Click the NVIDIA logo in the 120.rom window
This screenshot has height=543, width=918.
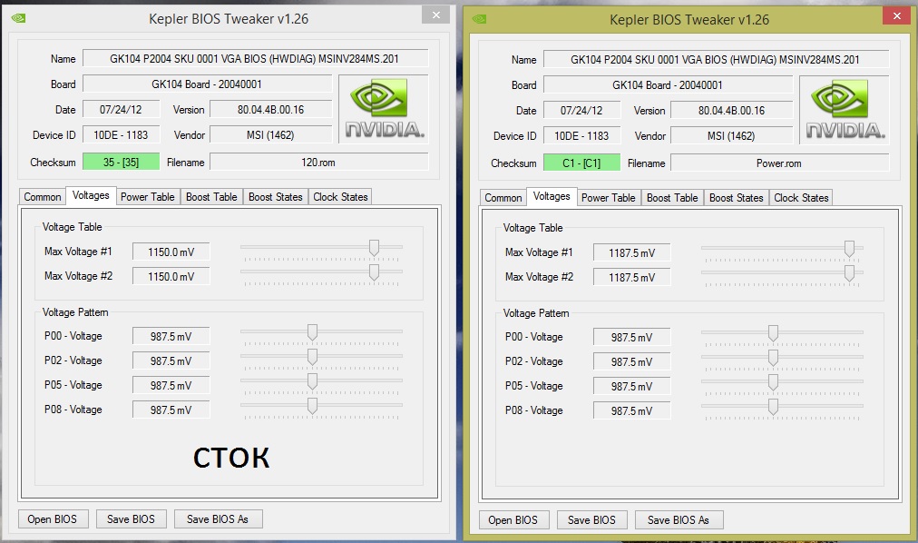point(384,109)
